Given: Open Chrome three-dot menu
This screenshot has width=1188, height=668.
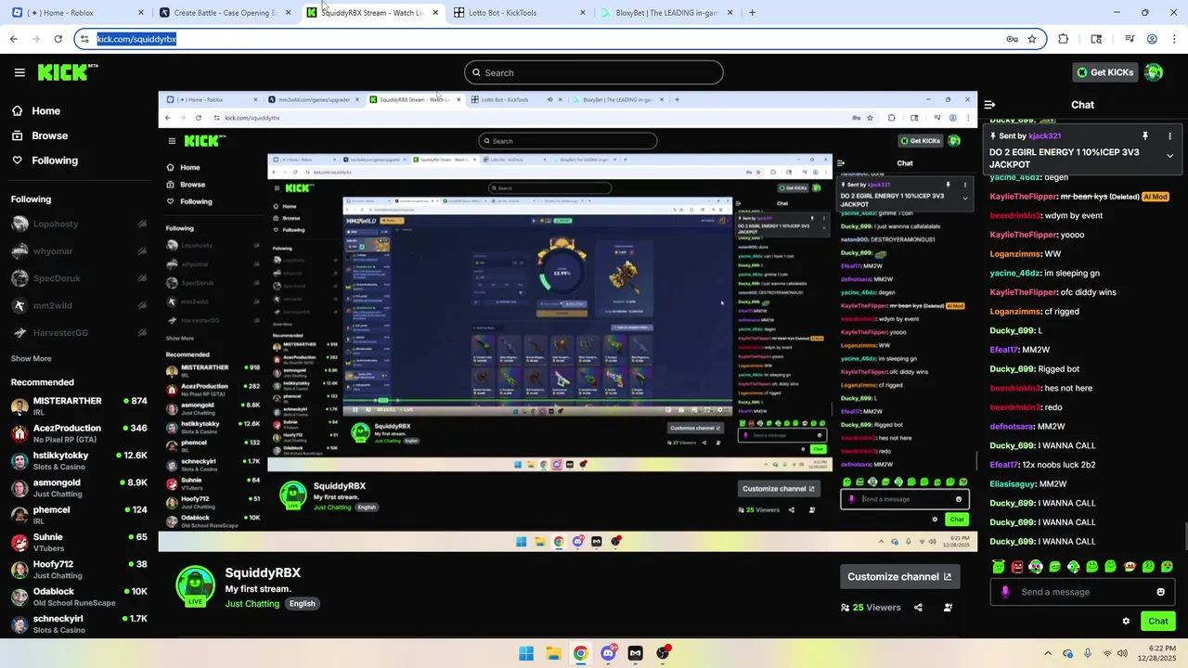Looking at the screenshot, I should (x=1174, y=39).
